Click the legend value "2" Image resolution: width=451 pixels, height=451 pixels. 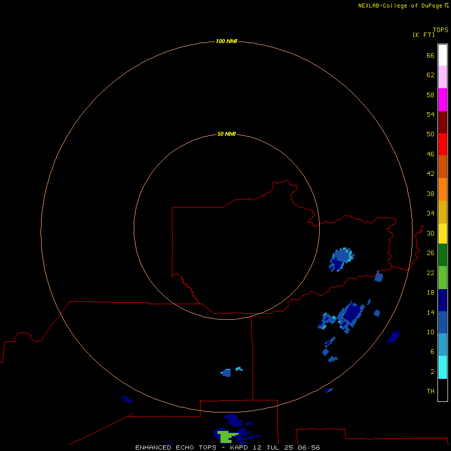click(432, 372)
